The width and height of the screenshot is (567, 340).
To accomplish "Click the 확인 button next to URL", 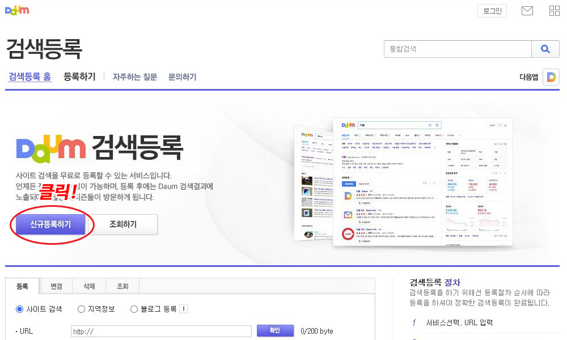I will point(275,330).
